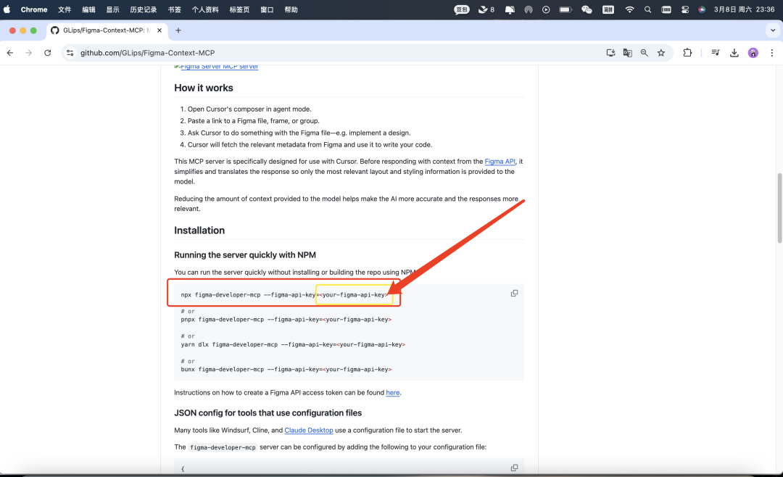Click the zoom magnifier icon in address bar
The height and width of the screenshot is (477, 783).
[x=645, y=53]
